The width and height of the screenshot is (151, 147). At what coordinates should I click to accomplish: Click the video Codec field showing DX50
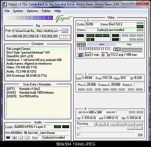(x=92, y=24)
